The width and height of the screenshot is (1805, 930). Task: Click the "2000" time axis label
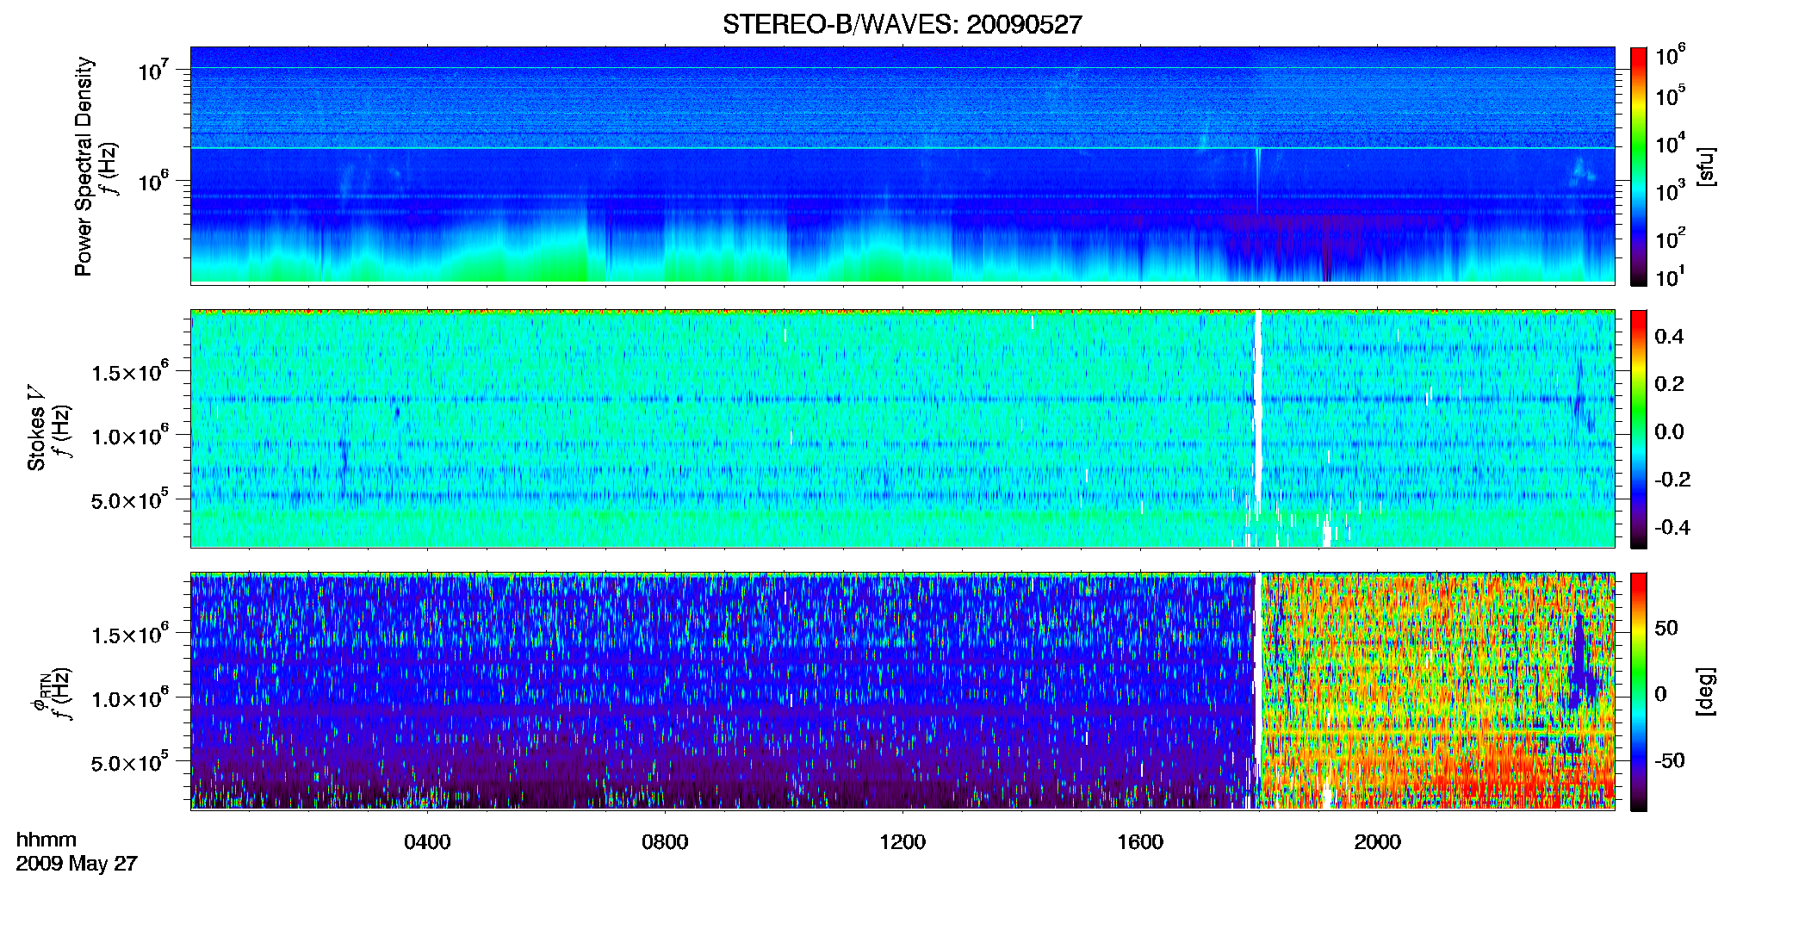[1378, 841]
